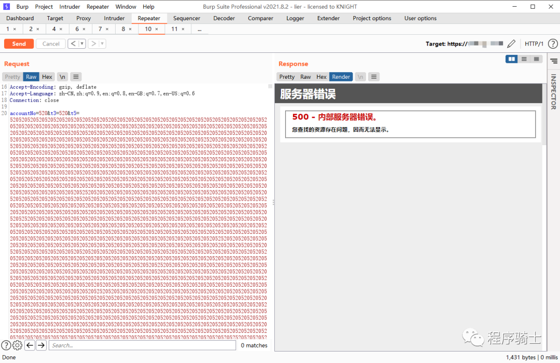The height and width of the screenshot is (363, 560).
Task: Switch to the Intruder tab
Action: pos(114,18)
